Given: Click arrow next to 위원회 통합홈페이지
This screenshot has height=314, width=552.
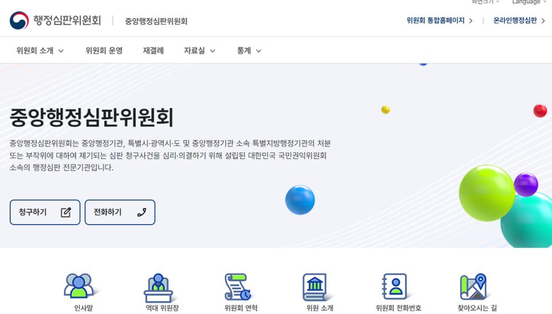Looking at the screenshot, I should pos(471,21).
